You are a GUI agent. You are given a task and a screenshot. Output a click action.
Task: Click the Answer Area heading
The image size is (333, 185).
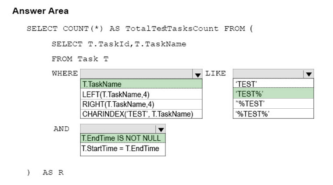click(40, 11)
